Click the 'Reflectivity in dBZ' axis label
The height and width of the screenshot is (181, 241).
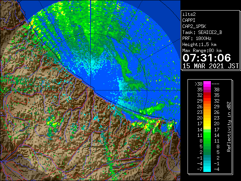[x=229, y=127]
